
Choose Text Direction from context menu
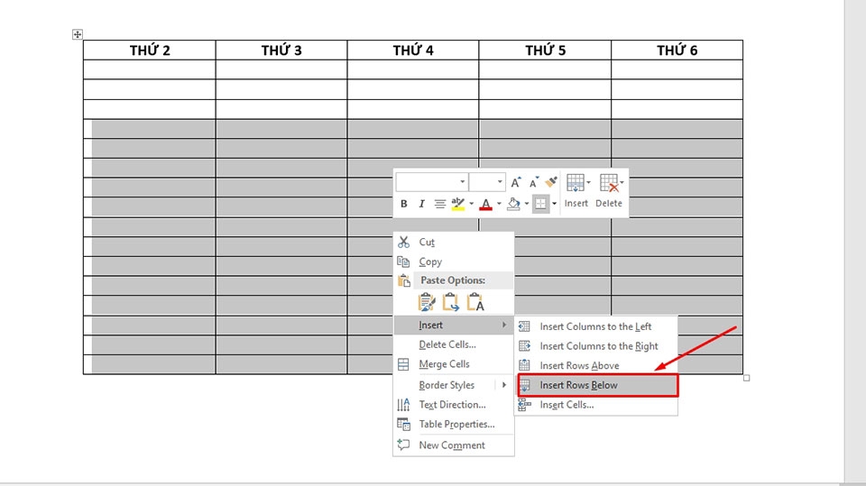[454, 405]
